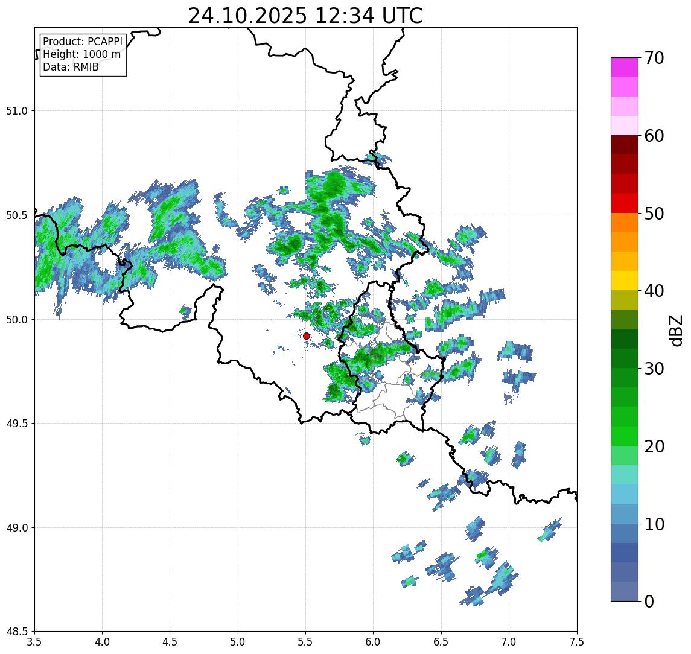Image resolution: width=691 pixels, height=654 pixels.
Task: Pick the yellow swatch just above 40
Action: coord(625,281)
